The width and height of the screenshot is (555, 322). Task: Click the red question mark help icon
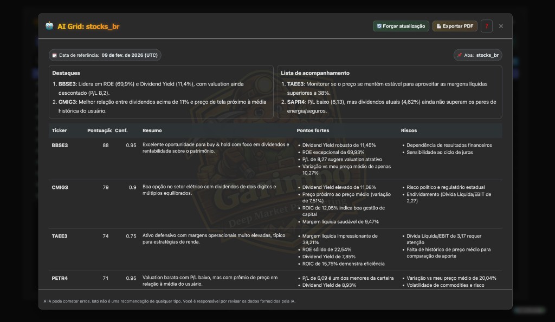486,26
